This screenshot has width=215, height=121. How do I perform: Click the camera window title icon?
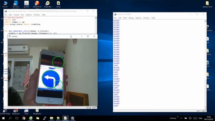click(10, 36)
